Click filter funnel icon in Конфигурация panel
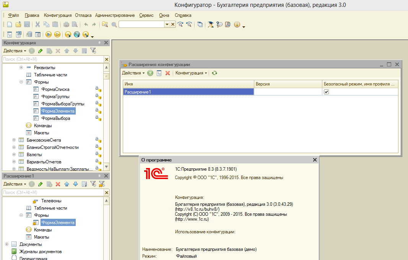The height and width of the screenshot is (260, 408). coord(93,51)
